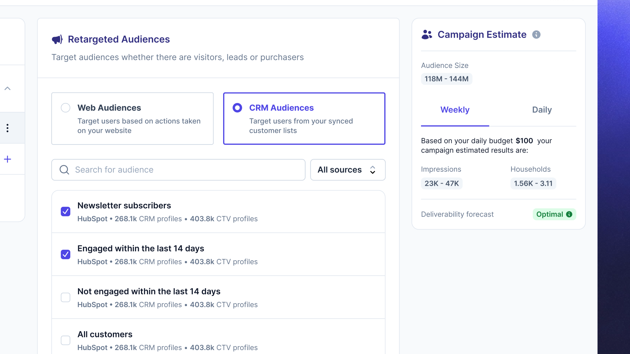Screen dimensions: 630x354
Task: Click the Search for audience field
Action: 178,170
